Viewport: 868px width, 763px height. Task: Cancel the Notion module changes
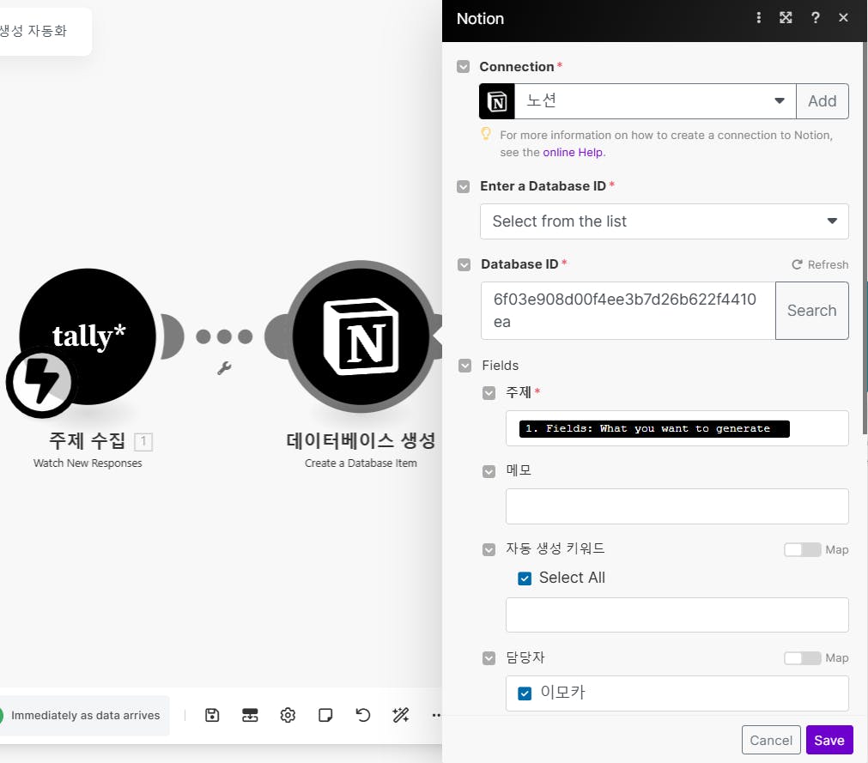click(771, 740)
